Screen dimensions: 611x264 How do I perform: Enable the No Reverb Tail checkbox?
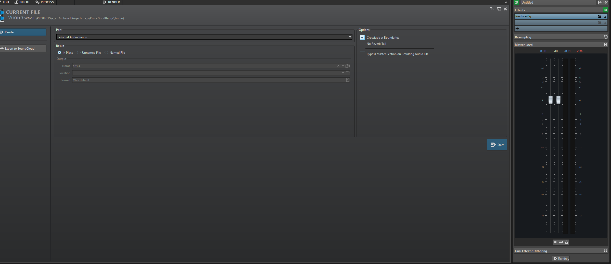[x=362, y=44]
